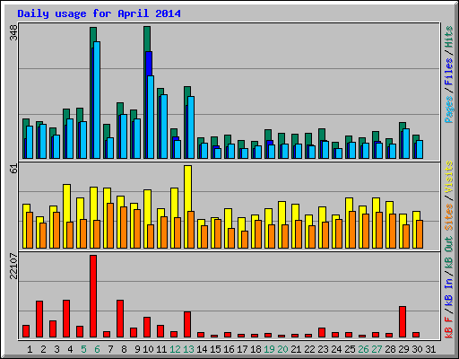
Task: Click day 2 on the x-axis
Action: (43, 349)
